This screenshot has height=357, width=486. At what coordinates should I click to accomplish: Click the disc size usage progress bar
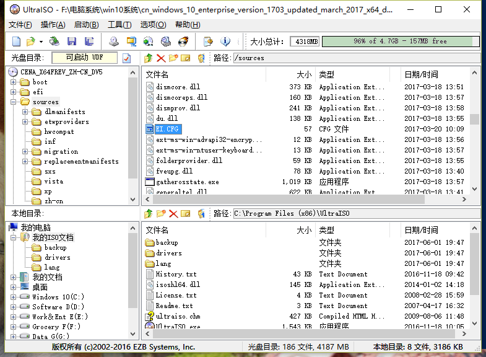401,42
